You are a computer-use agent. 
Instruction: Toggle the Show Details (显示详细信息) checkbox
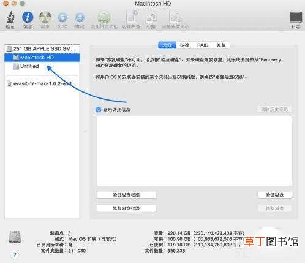(99, 110)
